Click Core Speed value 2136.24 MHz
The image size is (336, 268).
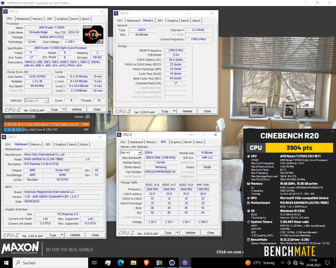coord(38,77)
